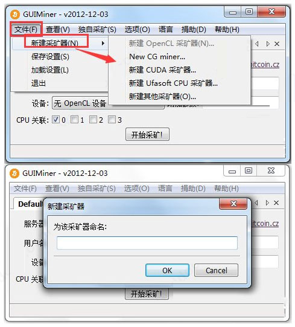Enable CPU affinity checkbox 3
Screen dimensions: 295x327
point(112,120)
